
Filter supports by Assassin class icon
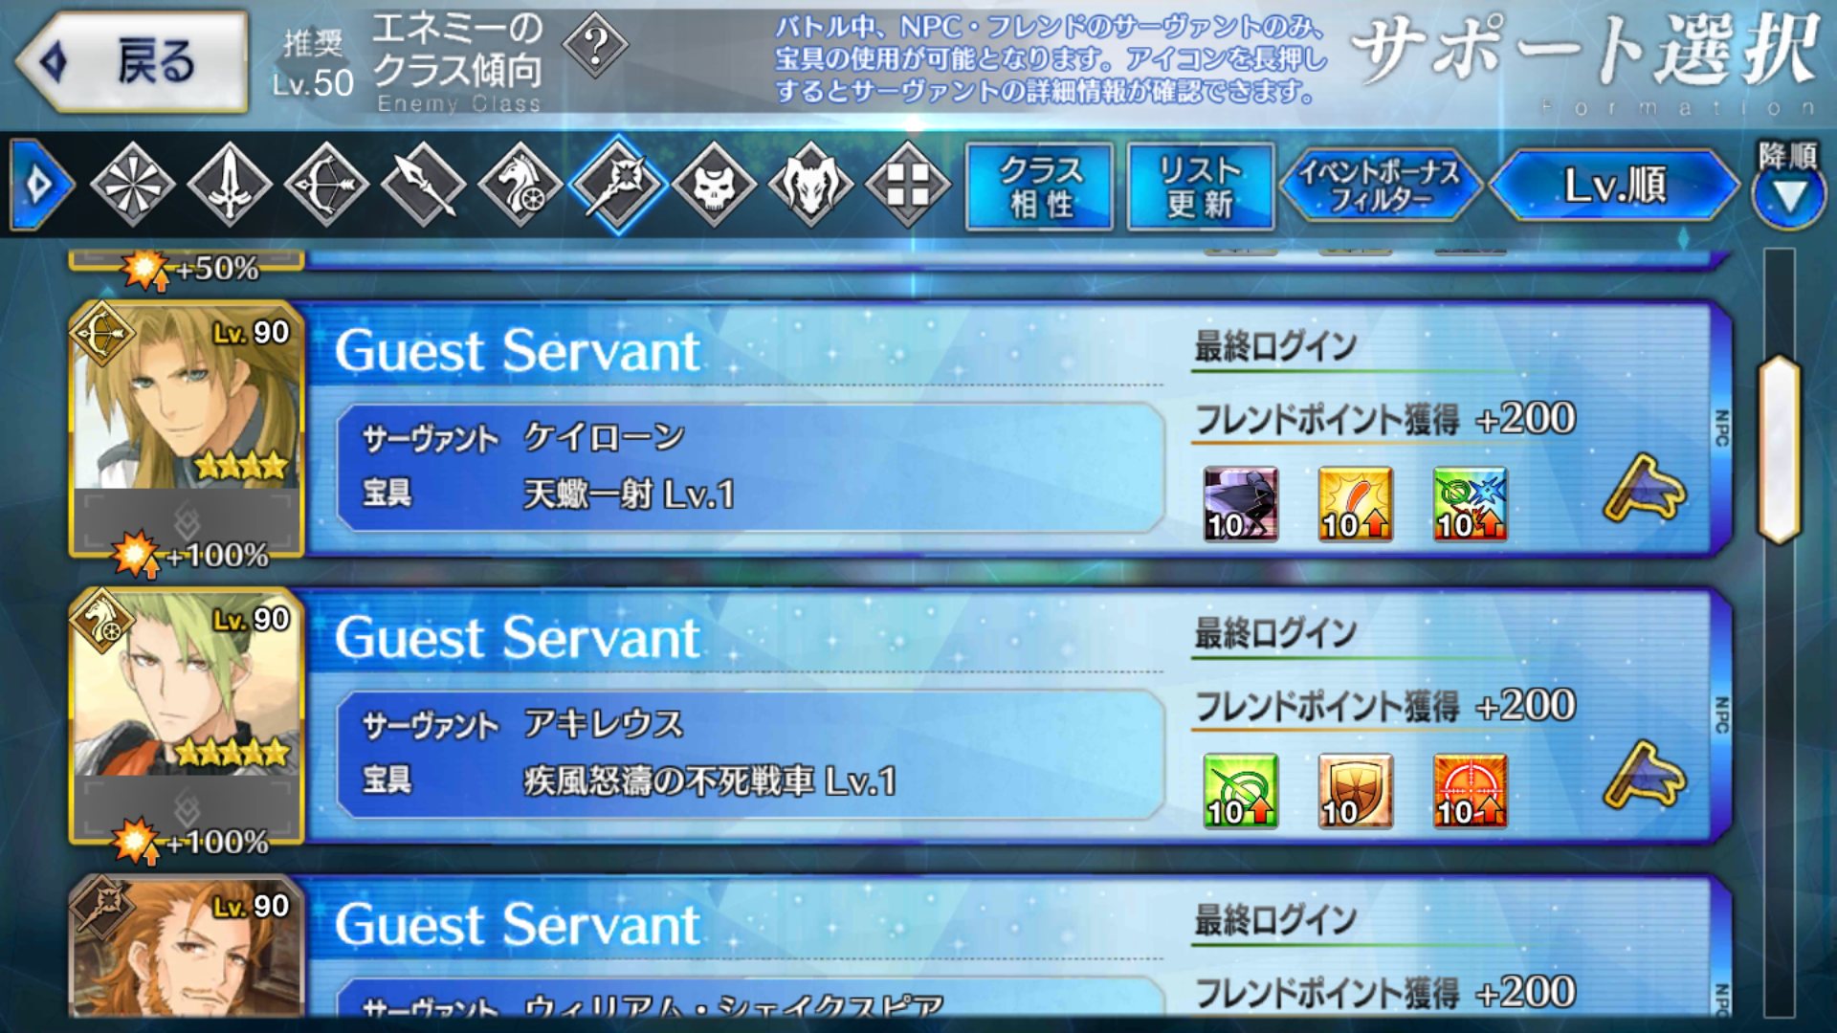[x=714, y=184]
